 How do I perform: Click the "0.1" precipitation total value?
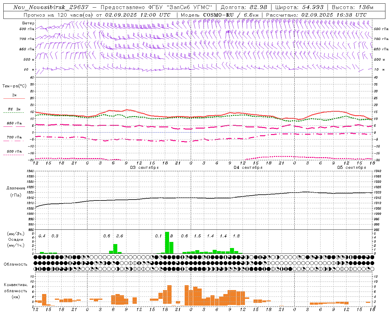pos(158,236)
